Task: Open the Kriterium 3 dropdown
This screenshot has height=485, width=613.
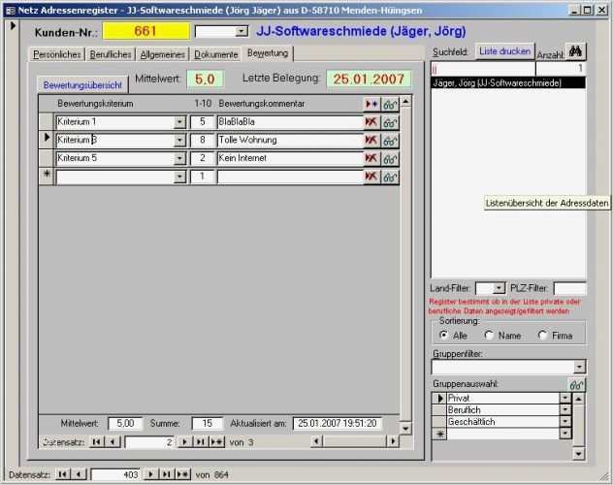Action: 179,141
